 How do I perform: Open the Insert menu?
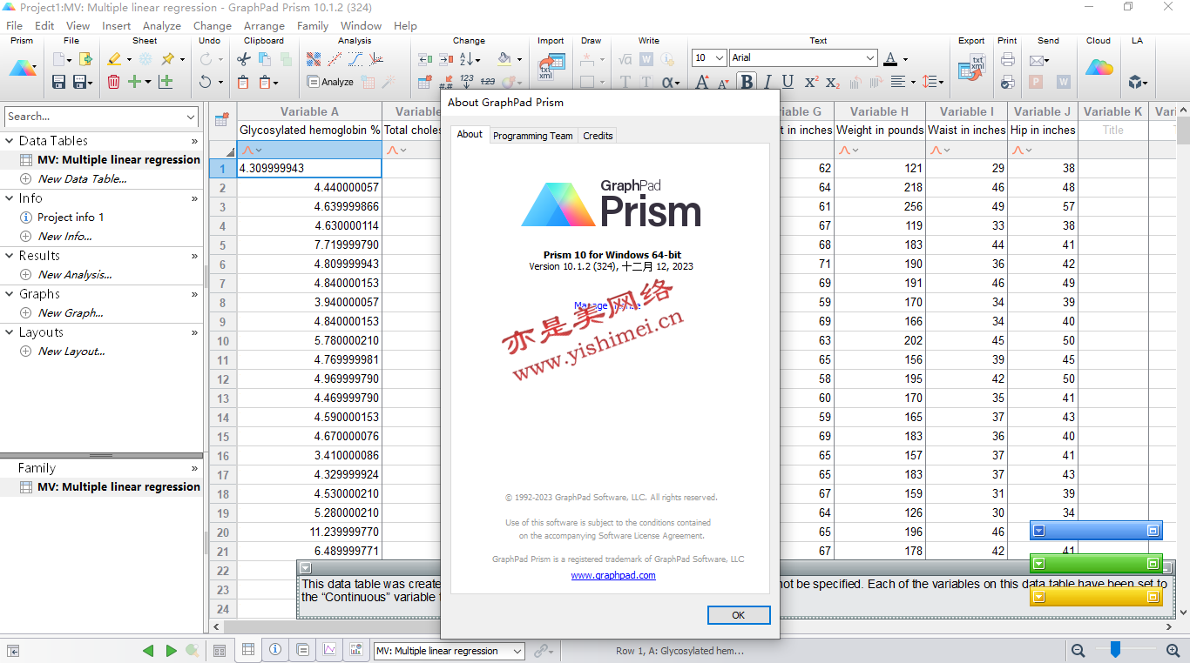point(116,25)
